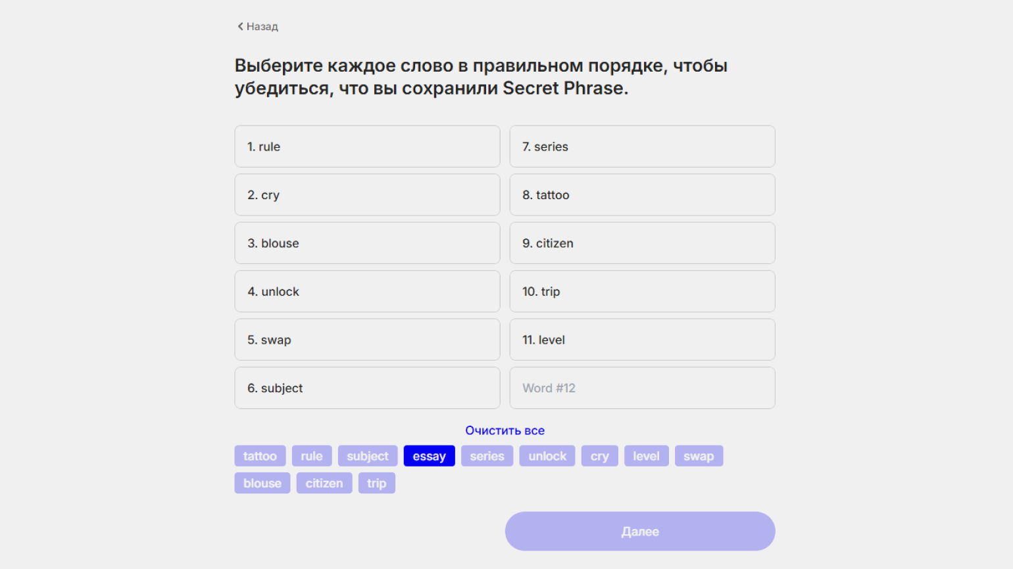
Task: Select the highlighted essay word chip
Action: pos(429,456)
